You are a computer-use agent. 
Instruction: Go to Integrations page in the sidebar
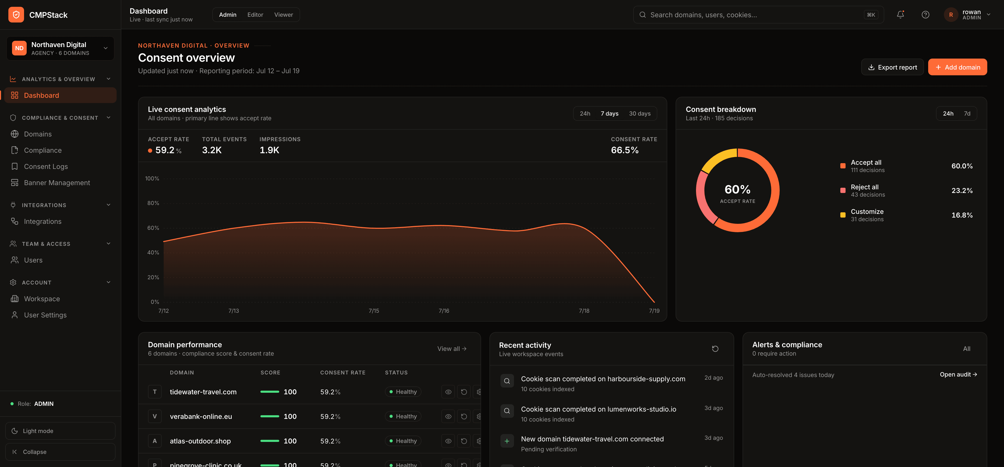(x=60, y=221)
